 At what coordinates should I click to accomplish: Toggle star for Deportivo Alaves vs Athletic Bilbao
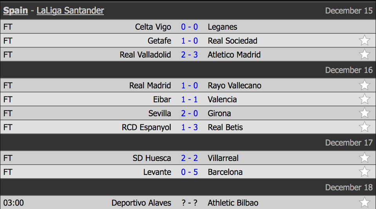coord(364,202)
